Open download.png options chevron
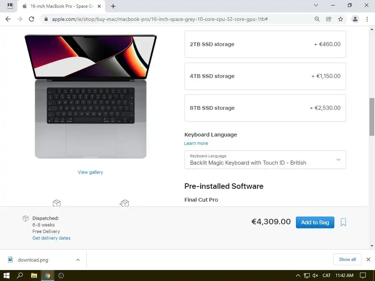 coord(78,260)
